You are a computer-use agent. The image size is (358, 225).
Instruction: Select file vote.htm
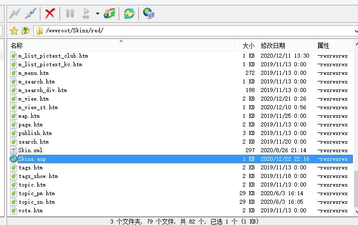coord(31,211)
